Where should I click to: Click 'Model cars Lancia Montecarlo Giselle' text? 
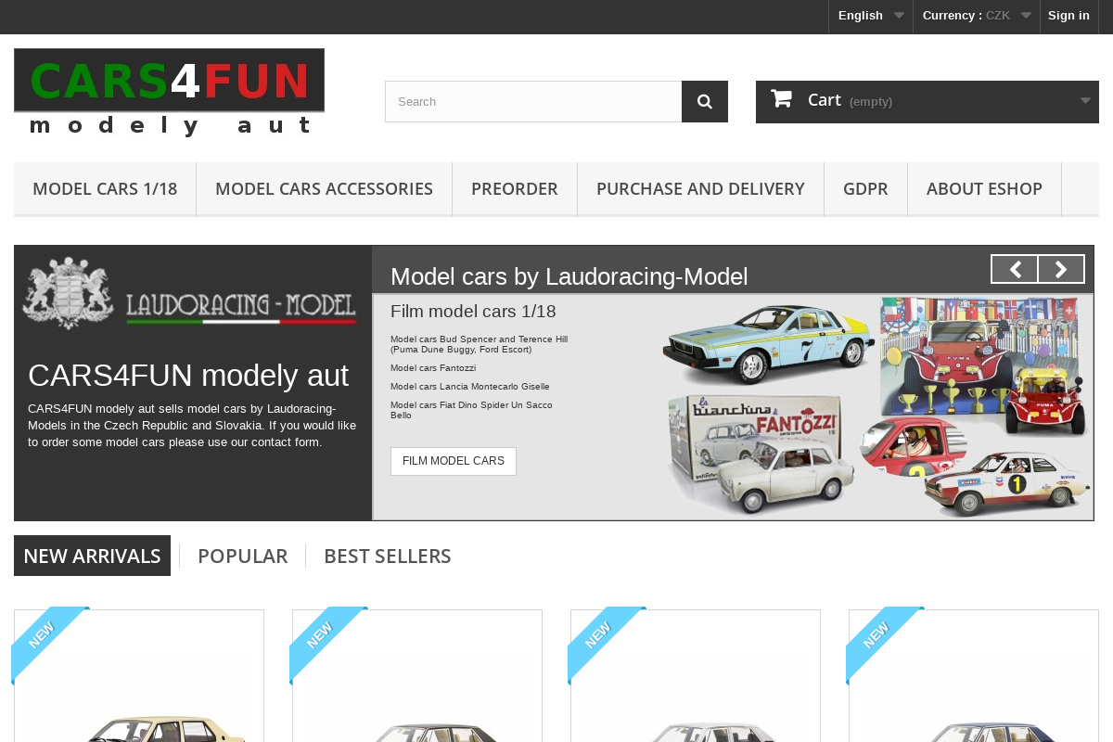470,387
